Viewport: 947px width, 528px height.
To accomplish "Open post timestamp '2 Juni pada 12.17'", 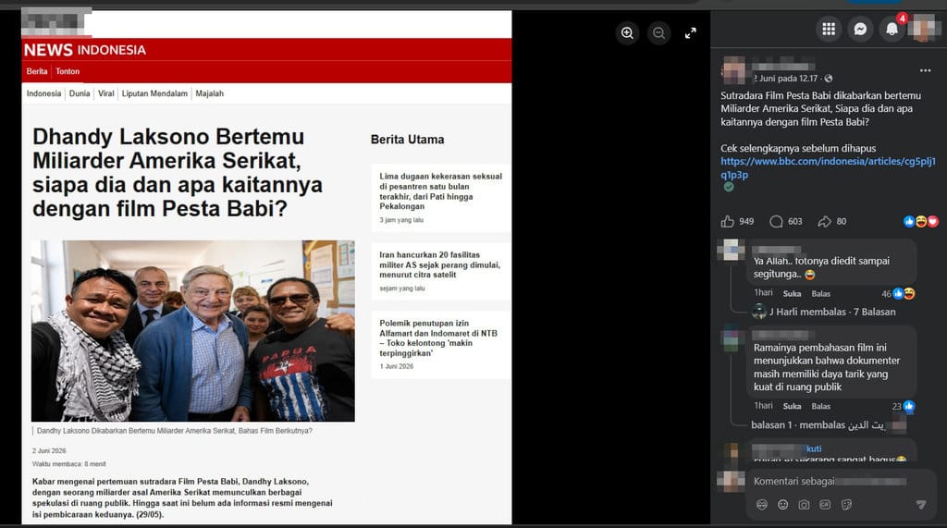I will pos(785,79).
